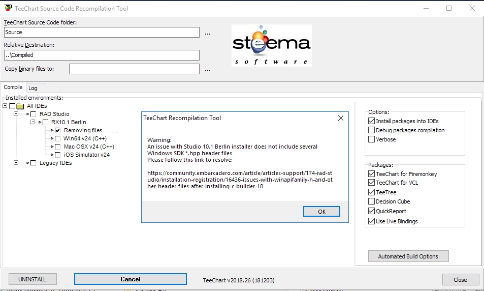Screen dimensions: 484x291
Task: Select the RAD Studio tree item
Action: (x=54, y=114)
